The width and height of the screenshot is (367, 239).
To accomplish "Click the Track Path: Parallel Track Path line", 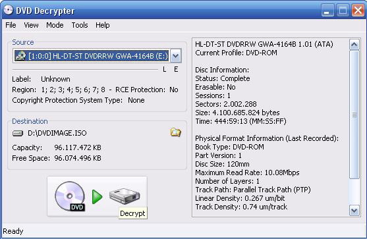I will tap(253, 190).
